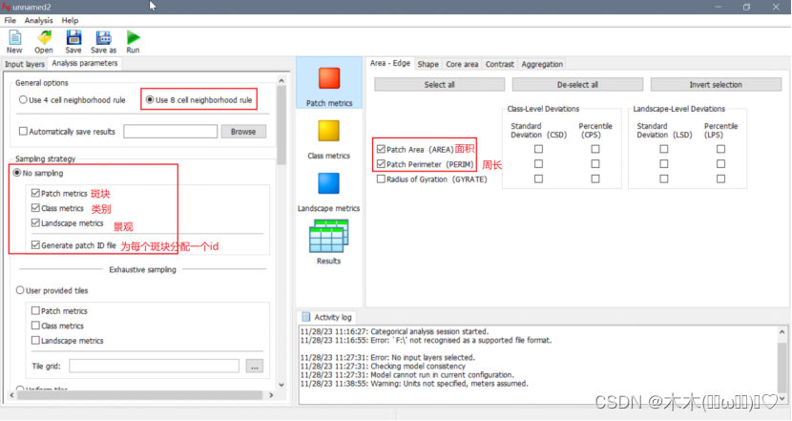
Task: Open the Results table icon
Action: [x=329, y=236]
